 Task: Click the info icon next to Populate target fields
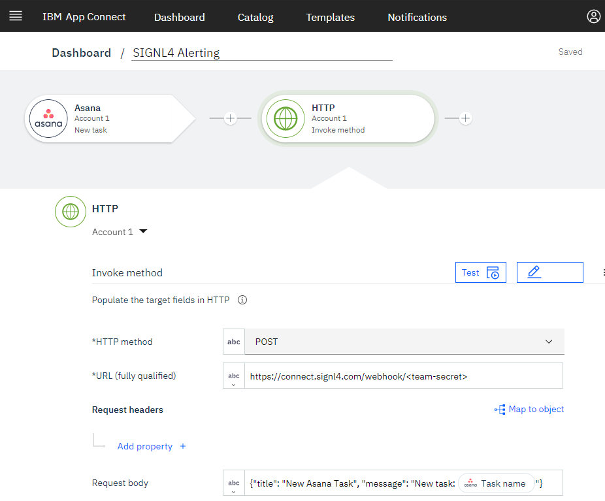coord(242,300)
